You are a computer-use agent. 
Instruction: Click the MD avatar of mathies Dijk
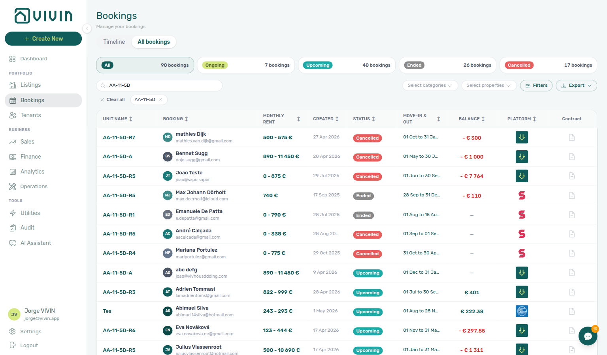click(168, 137)
